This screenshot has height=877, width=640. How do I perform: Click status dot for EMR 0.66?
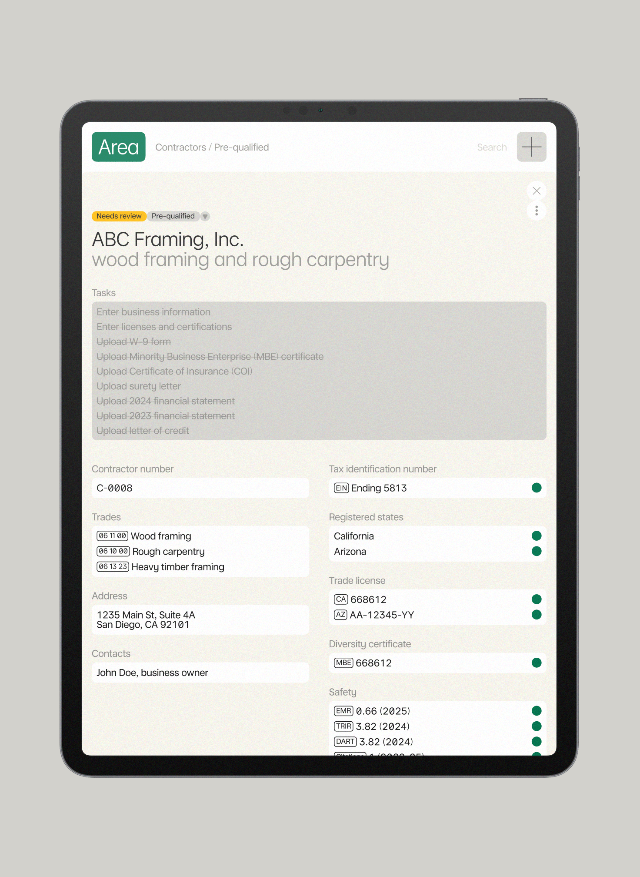click(537, 711)
